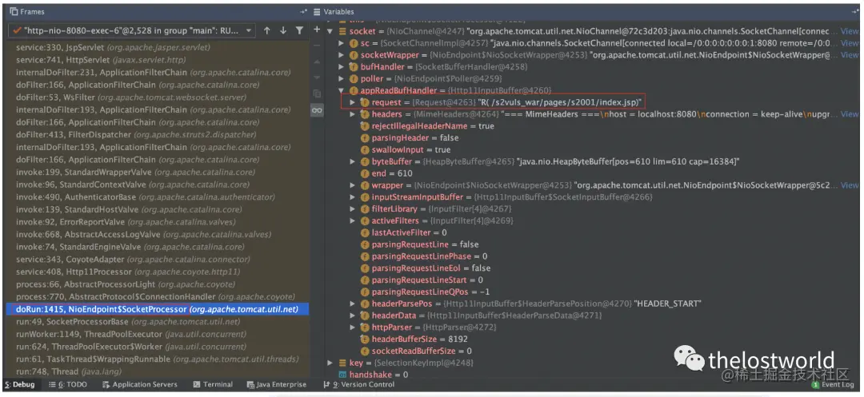This screenshot has height=397, width=864.
Task: Select frame internalDoFilter:231, ApplicationFilterChain
Action: point(157,73)
